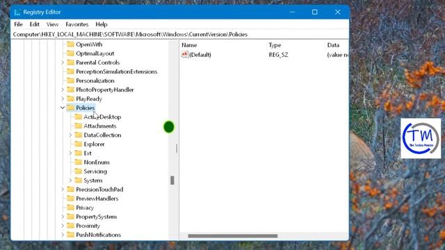
Task: Select the PushNotifications folder icon
Action: point(70,235)
